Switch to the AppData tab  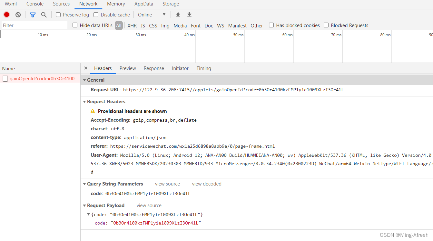[144, 4]
